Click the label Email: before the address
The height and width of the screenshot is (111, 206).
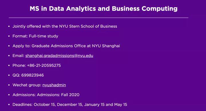point(18,56)
